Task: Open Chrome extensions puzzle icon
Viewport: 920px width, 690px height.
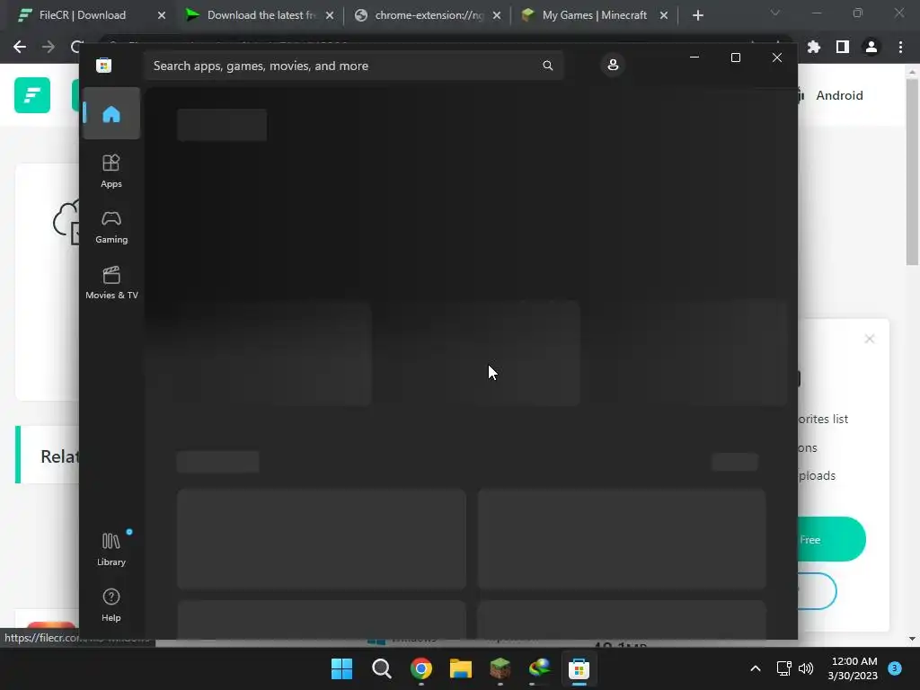Action: [814, 47]
